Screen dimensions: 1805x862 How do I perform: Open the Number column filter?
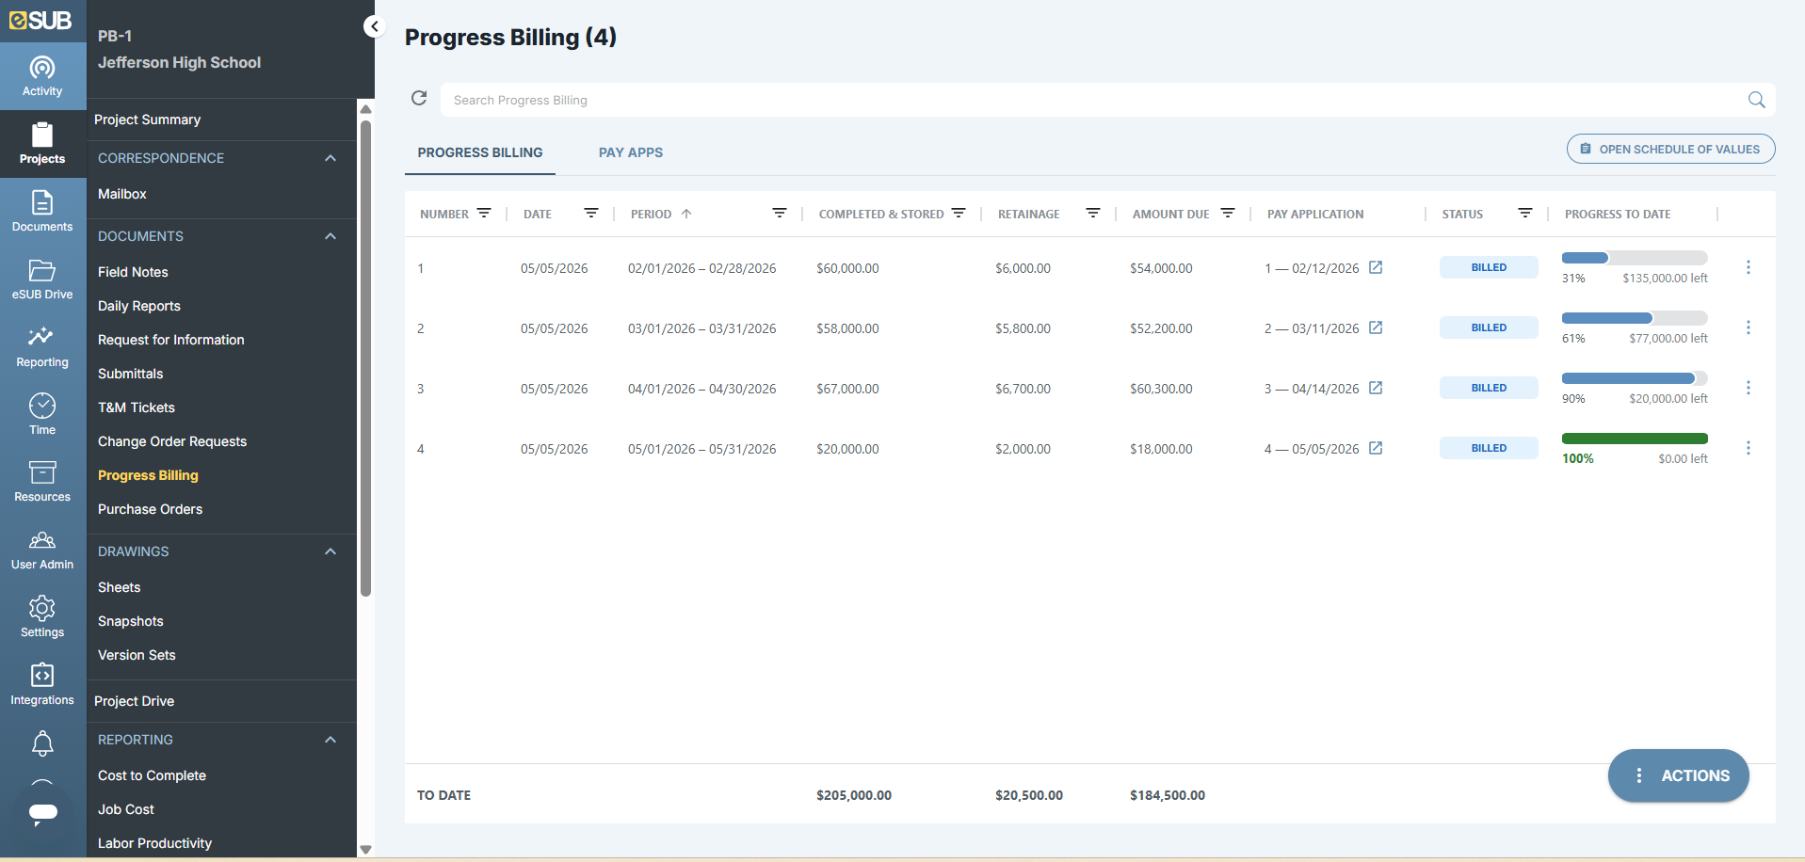click(484, 213)
